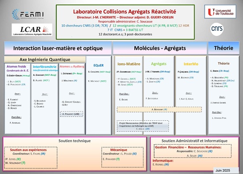Image resolution: width=243 pixels, height=174 pixels.
Task: Open the Interférométrie team title
Action: click(45, 67)
